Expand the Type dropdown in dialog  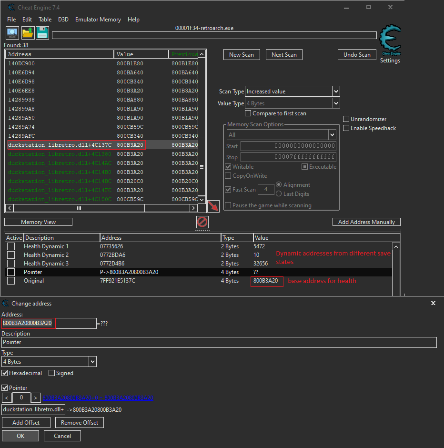pyautogui.click(x=92, y=362)
